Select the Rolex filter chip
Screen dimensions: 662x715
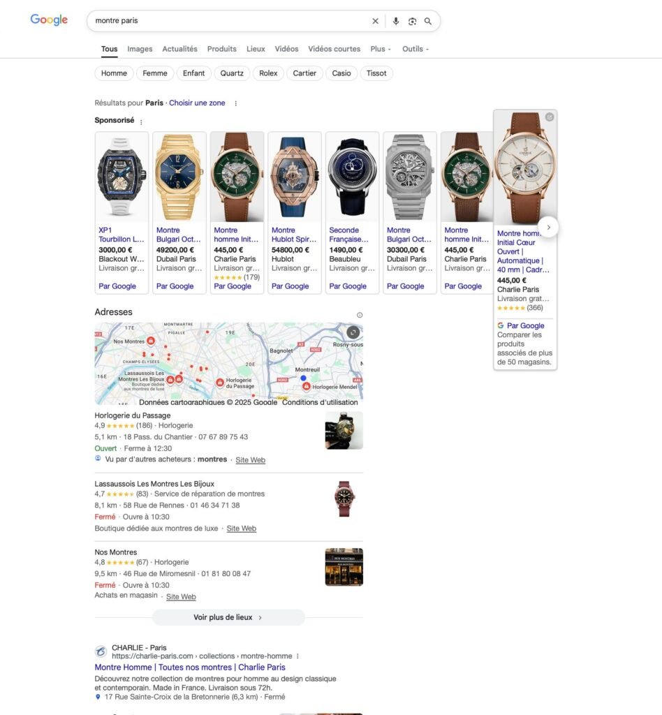[268, 73]
